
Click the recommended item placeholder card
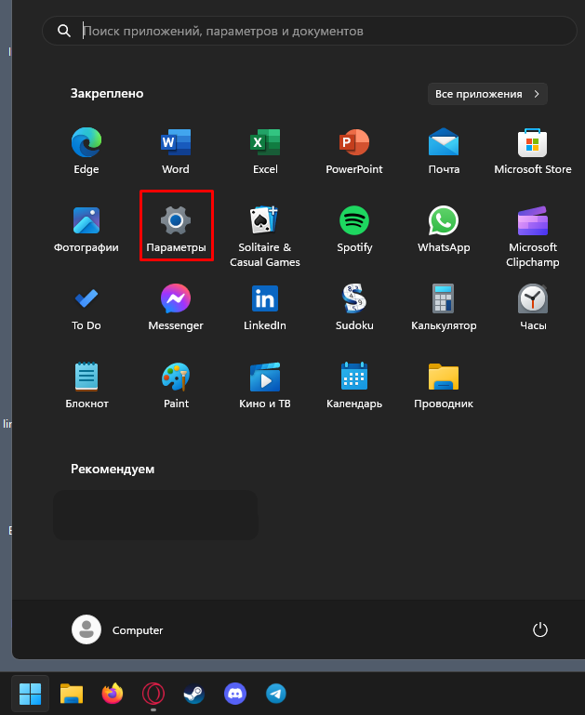(155, 515)
